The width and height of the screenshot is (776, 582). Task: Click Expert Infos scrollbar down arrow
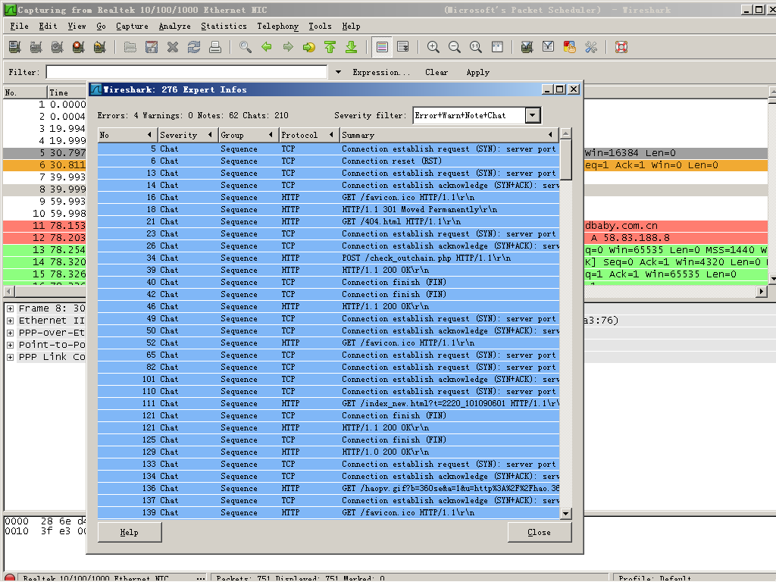point(566,514)
